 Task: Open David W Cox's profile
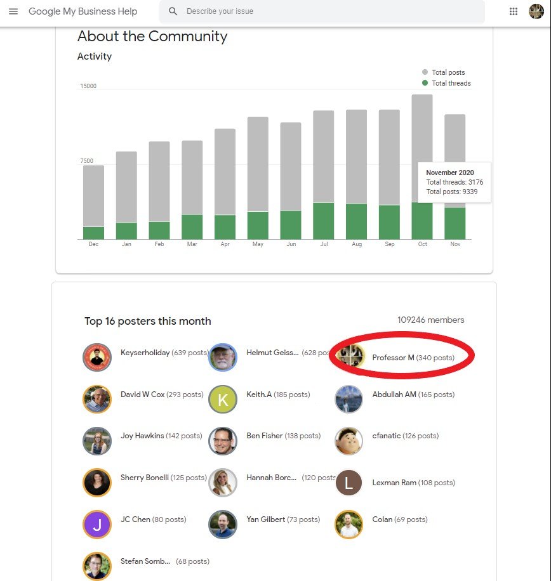click(142, 395)
